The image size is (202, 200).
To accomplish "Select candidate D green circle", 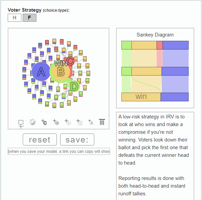I will coord(74,86).
